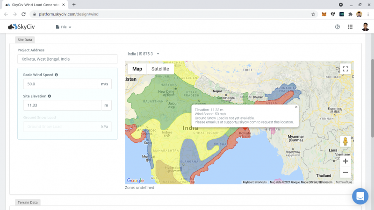Close the map info popup
The image size is (374, 210).
coord(296,107)
